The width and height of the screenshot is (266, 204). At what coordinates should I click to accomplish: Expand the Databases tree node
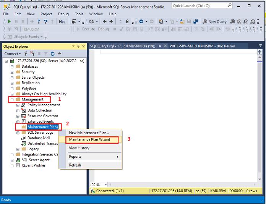click(12, 66)
